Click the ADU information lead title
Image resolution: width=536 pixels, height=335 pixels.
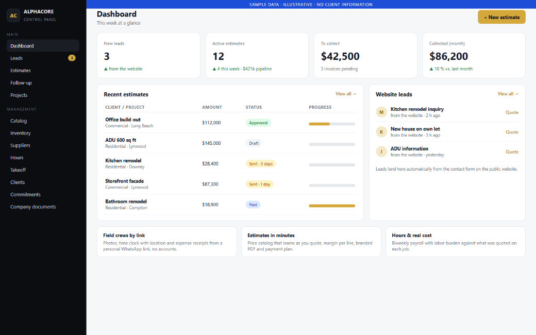[x=409, y=149]
